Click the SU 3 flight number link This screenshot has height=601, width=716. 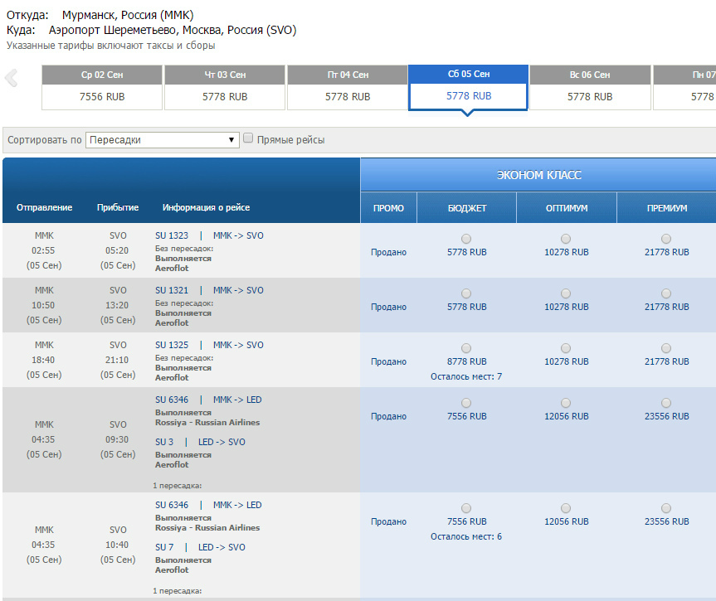click(164, 442)
